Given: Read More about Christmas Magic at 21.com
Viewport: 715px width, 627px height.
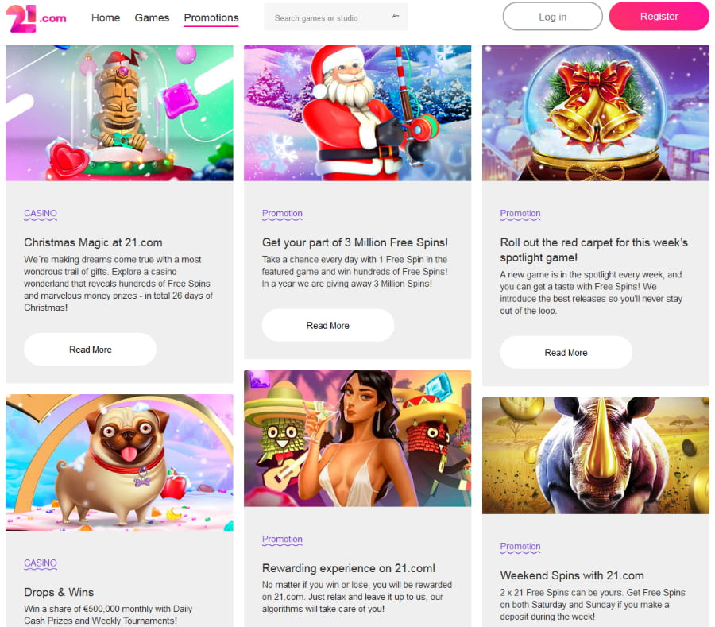Looking at the screenshot, I should [91, 350].
